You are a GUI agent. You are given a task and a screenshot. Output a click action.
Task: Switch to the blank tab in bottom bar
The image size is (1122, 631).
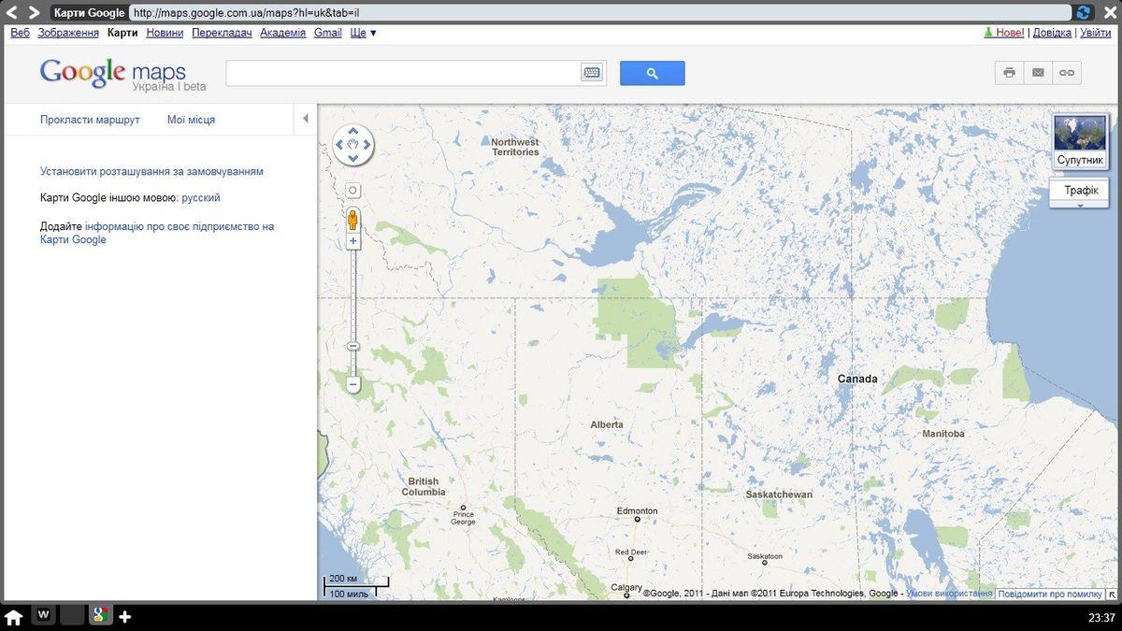(x=72, y=616)
